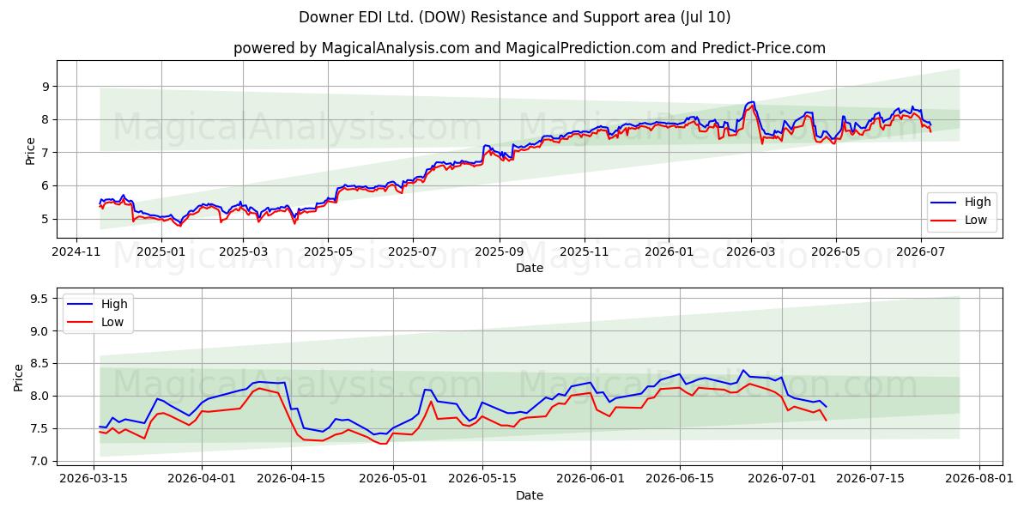Click the '2026-07' x-axis label on the top chart

coord(921,252)
